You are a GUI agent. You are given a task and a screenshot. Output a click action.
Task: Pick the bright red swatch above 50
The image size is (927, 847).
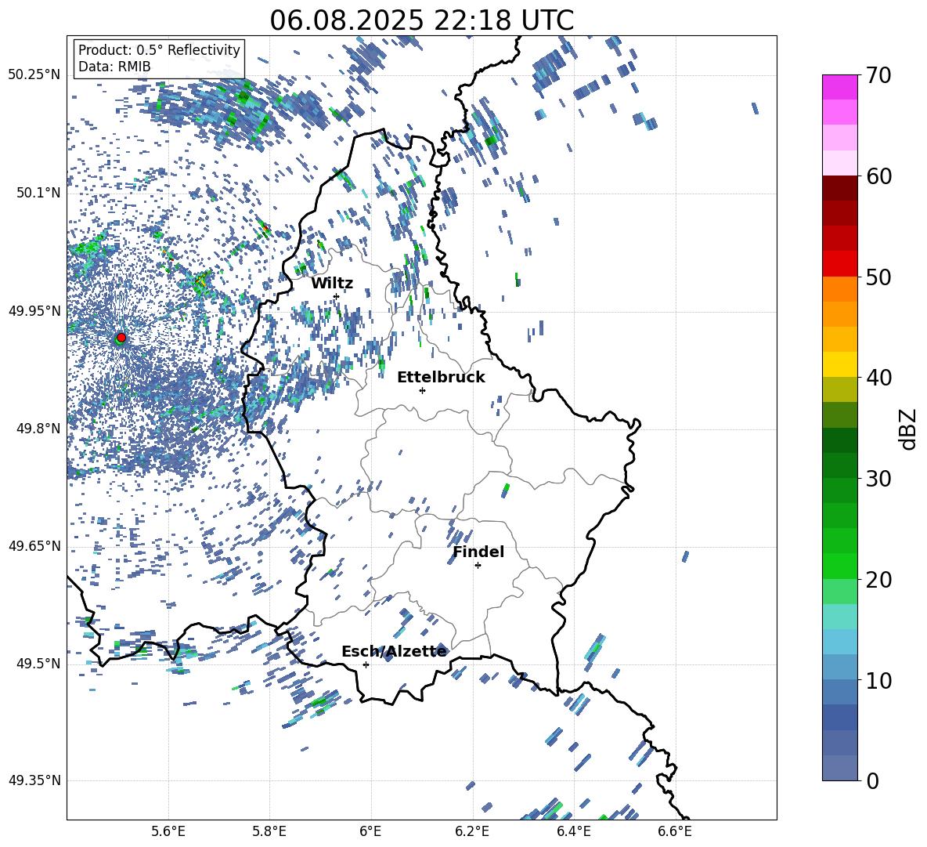point(840,264)
